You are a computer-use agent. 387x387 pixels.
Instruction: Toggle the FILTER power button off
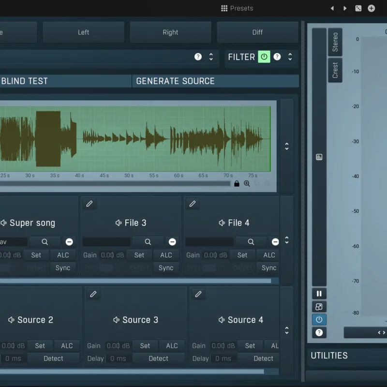coord(264,57)
